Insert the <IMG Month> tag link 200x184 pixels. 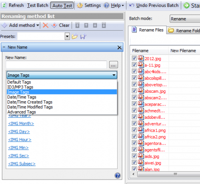click(x=21, y=124)
